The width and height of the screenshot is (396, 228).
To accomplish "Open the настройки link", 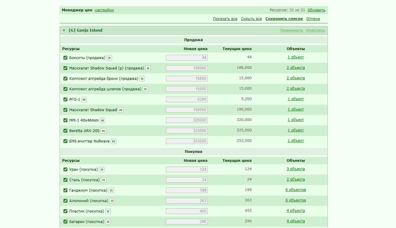I will pos(104,10).
